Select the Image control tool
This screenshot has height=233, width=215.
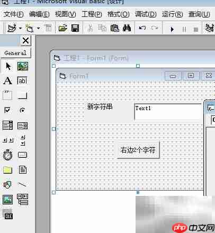point(7,200)
